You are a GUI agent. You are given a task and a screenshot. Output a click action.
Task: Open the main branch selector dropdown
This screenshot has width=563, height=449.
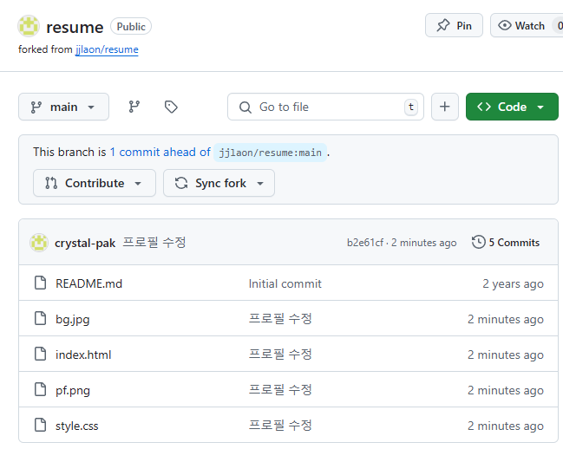tap(63, 107)
